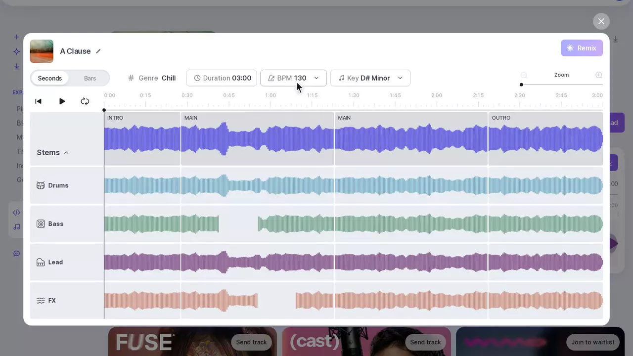Screen dimensions: 633x356
Task: Click the zoom in magnifier icon
Action: 599,75
